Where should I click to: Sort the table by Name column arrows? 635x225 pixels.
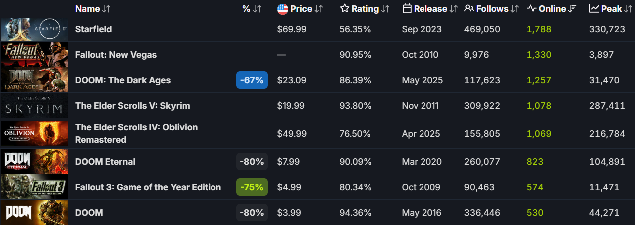[x=107, y=9]
